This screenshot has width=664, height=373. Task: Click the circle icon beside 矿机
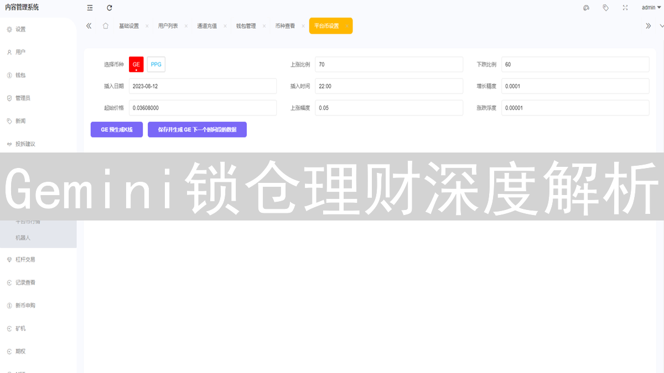(9, 328)
